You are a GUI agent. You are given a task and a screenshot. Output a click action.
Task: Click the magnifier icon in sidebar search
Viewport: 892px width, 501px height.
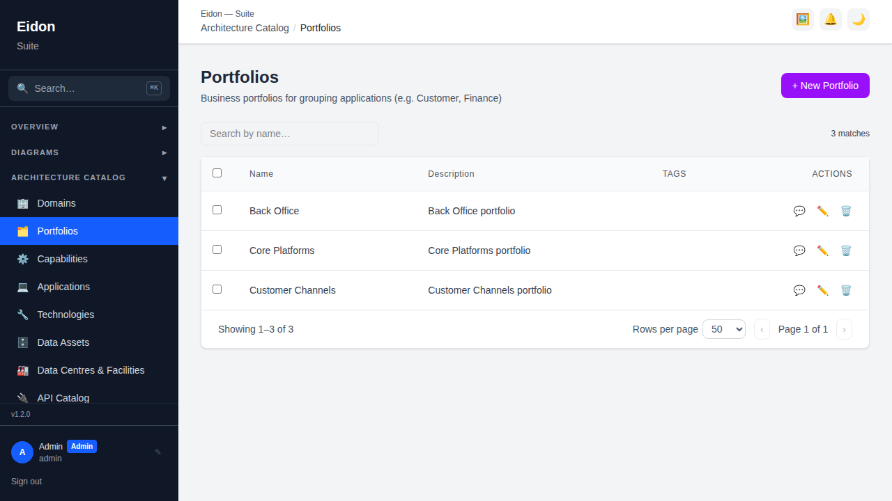22,88
